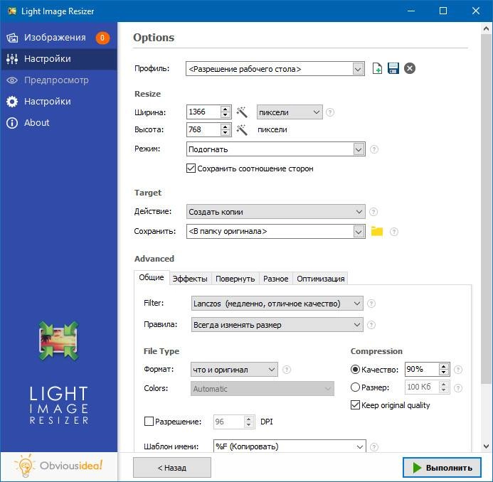Viewport: 493px width, 482px height.
Task: Open the Профиль dropdown
Action: tap(275, 69)
